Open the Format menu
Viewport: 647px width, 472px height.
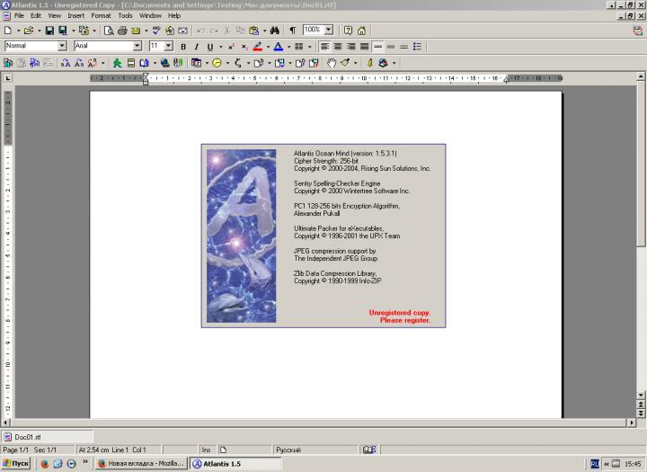pyautogui.click(x=101, y=15)
